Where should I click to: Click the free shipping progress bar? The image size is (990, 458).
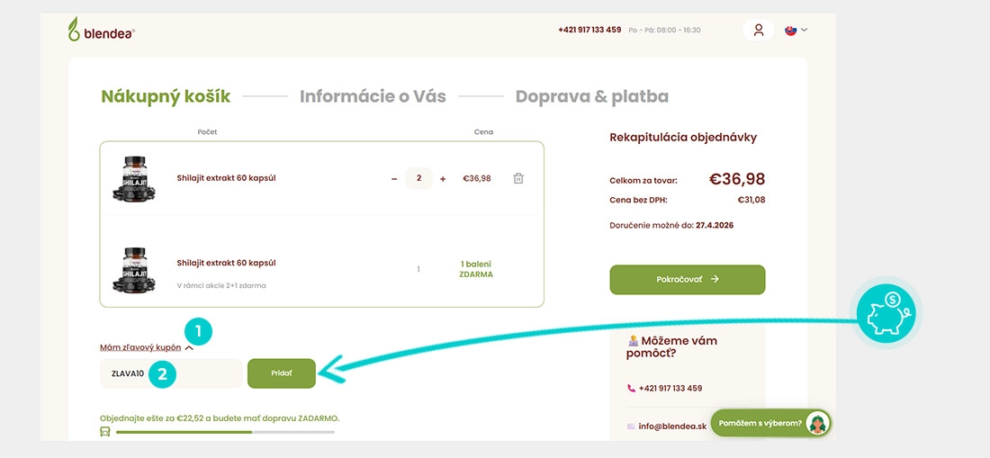pos(225,432)
